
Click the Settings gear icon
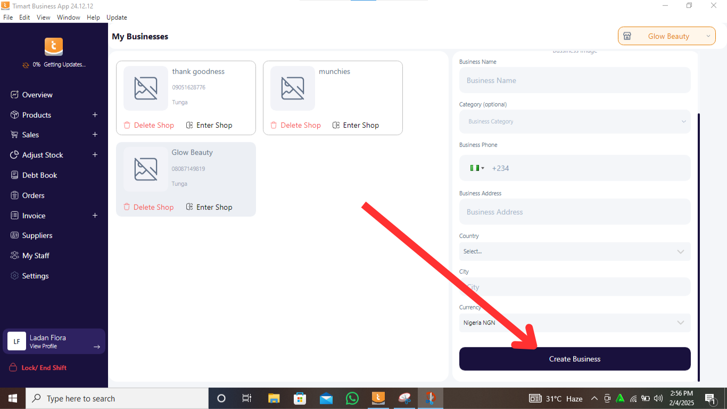15,276
